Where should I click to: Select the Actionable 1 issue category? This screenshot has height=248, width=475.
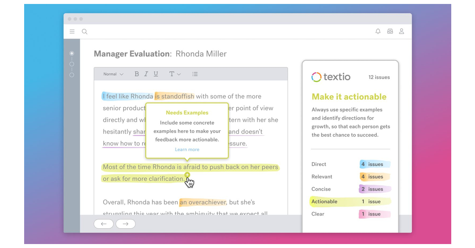click(350, 201)
